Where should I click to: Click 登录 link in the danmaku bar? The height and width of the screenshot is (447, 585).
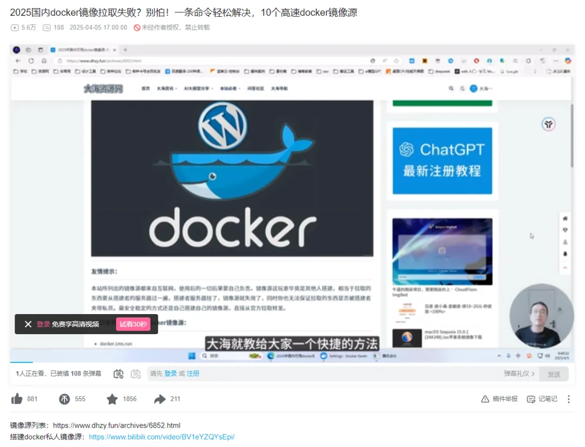tap(171, 373)
